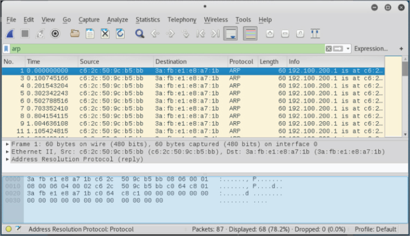Toggle packet list colorization
Screen dimensions: 410x236
point(250,33)
